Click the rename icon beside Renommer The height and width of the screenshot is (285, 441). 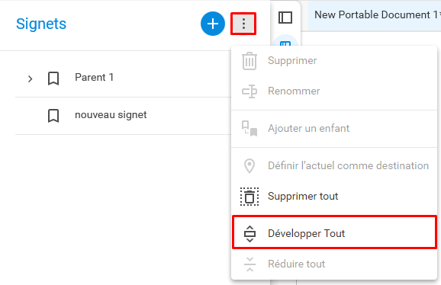pos(249,91)
